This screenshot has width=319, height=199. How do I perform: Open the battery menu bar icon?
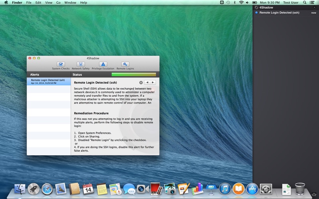click(254, 2)
